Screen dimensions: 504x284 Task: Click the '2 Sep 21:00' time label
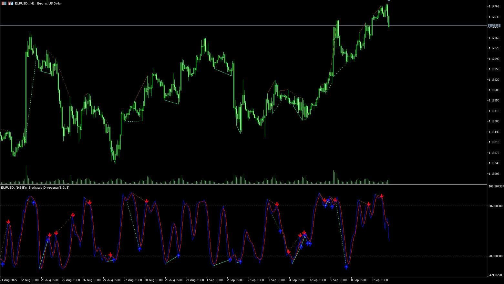[256, 280]
